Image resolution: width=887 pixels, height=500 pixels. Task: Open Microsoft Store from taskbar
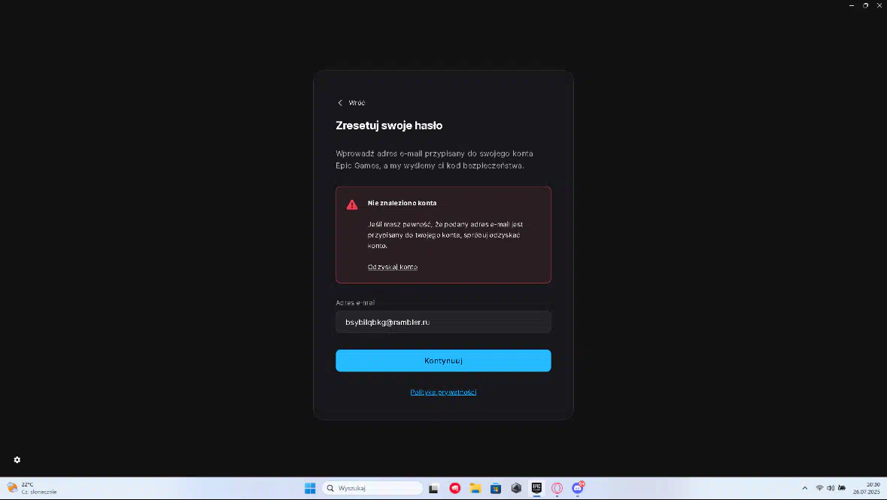point(496,488)
